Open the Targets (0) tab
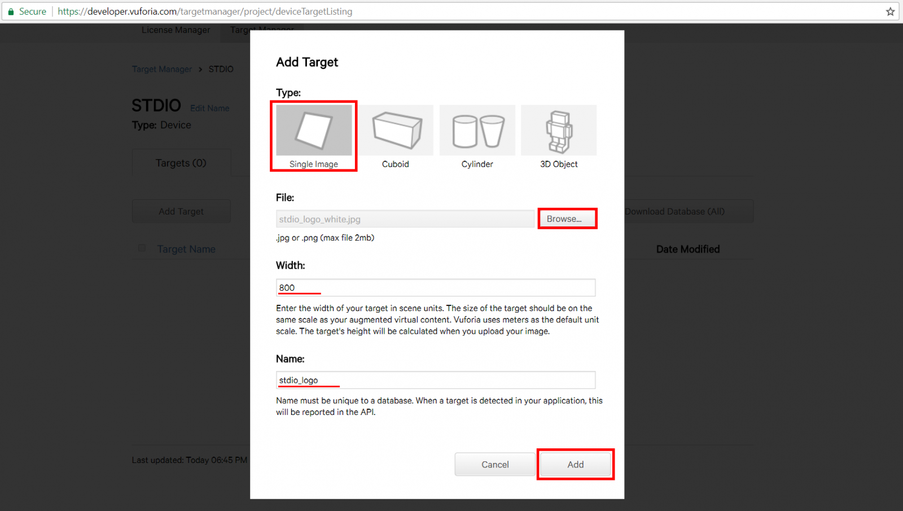 (x=181, y=163)
